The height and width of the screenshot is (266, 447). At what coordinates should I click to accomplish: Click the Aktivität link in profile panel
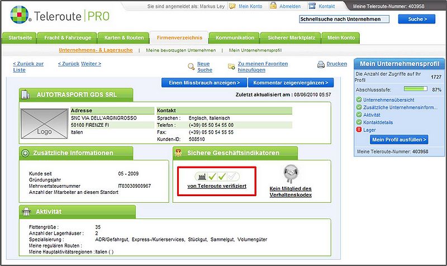pyautogui.click(x=372, y=115)
